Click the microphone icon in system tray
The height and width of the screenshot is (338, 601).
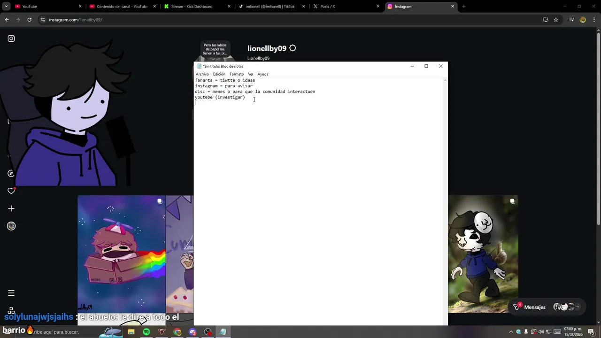point(526,332)
